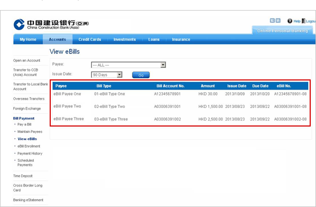Click the Help question mark icon
Viewport: 316px width, 207px height.
pyautogui.click(x=290, y=21)
